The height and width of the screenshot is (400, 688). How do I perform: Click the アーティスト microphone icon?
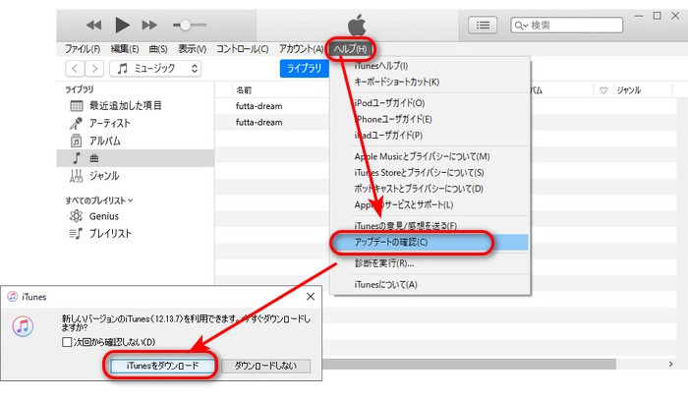coord(76,124)
